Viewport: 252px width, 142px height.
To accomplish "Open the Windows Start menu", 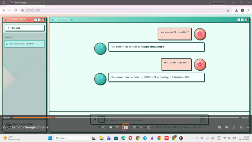I will [x=50, y=138].
